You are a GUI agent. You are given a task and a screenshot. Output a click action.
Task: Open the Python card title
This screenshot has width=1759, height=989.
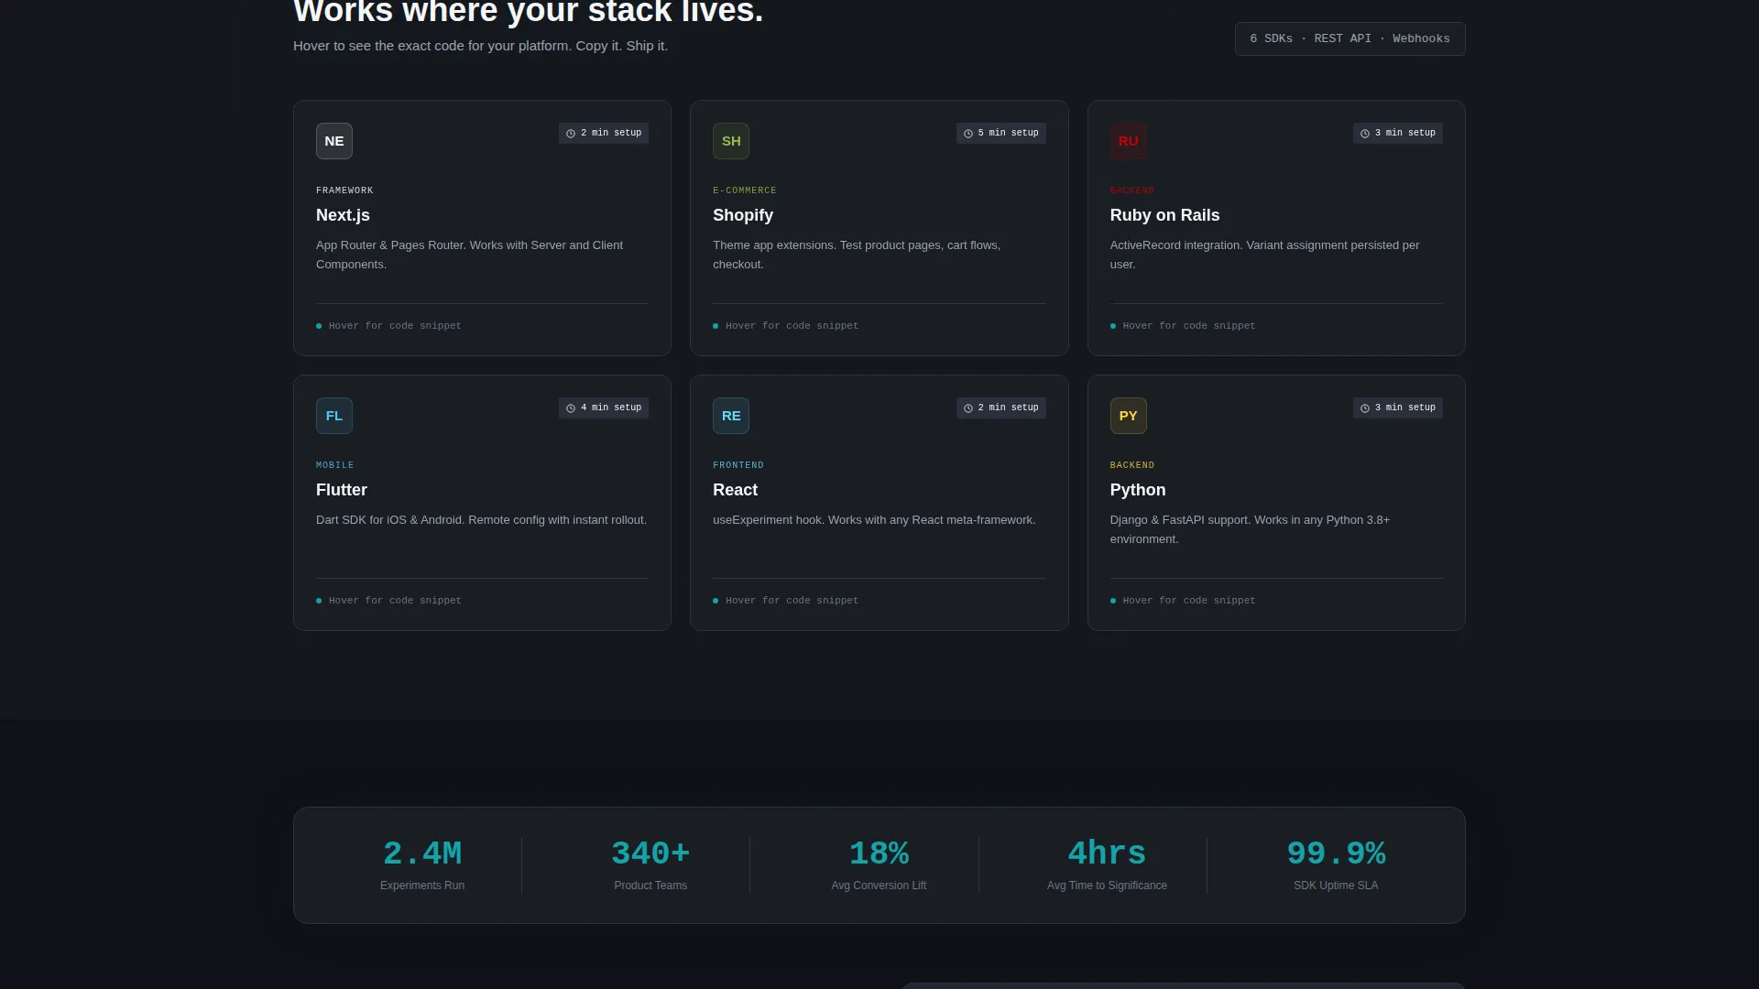point(1138,490)
